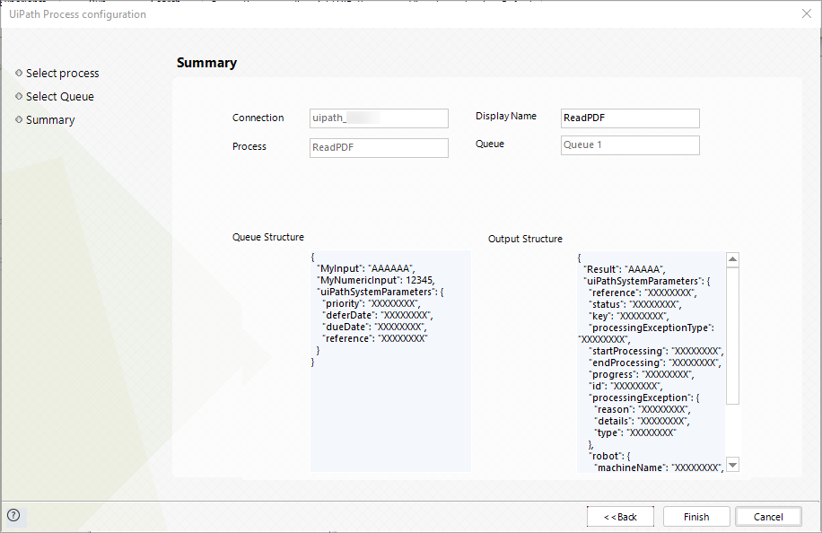Click the Output Structure label

click(x=525, y=239)
